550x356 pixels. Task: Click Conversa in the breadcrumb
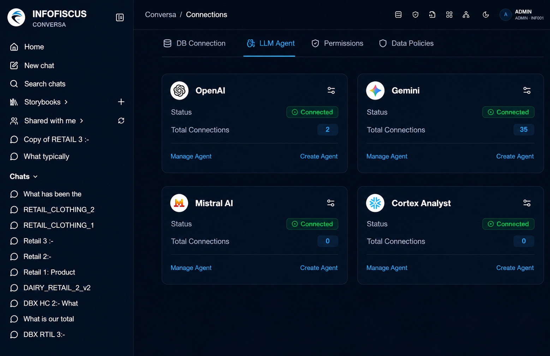(x=161, y=14)
